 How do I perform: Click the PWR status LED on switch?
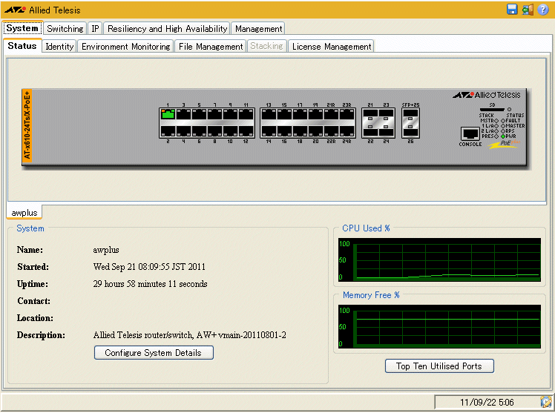pyautogui.click(x=503, y=136)
